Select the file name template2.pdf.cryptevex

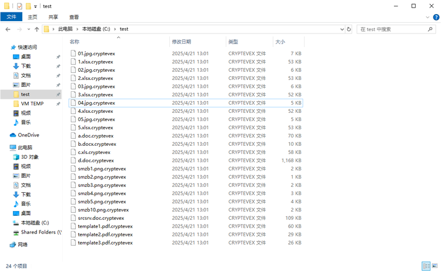[x=105, y=235]
